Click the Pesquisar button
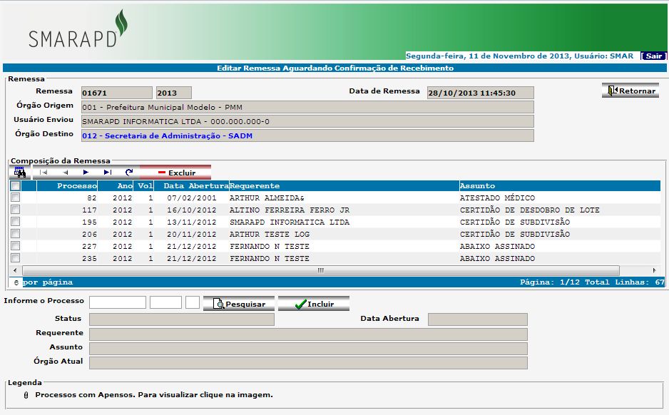This screenshot has height=415, width=669. (x=239, y=304)
